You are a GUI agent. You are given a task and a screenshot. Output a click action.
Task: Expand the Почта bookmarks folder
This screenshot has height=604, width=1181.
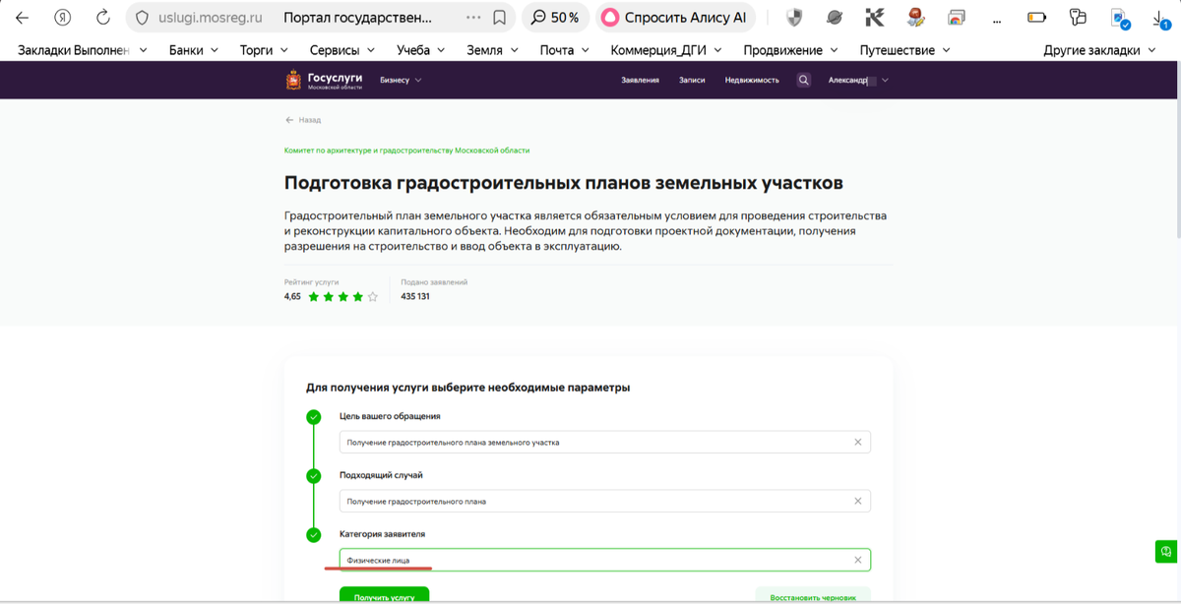565,50
